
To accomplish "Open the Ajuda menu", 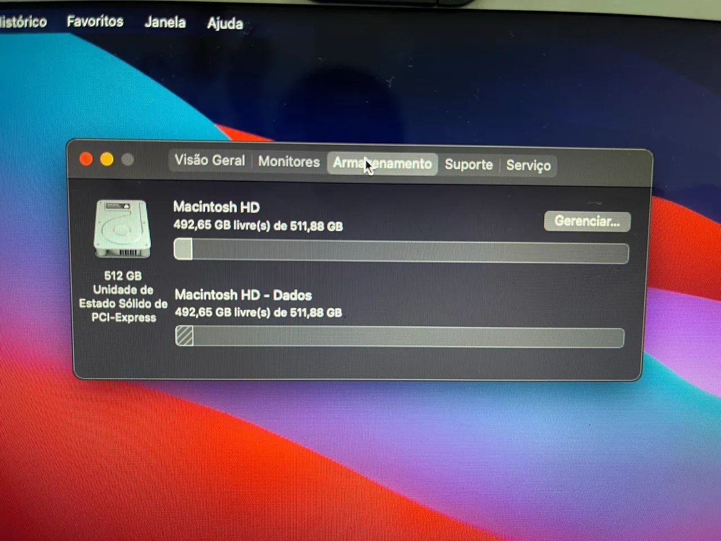I will pyautogui.click(x=225, y=23).
